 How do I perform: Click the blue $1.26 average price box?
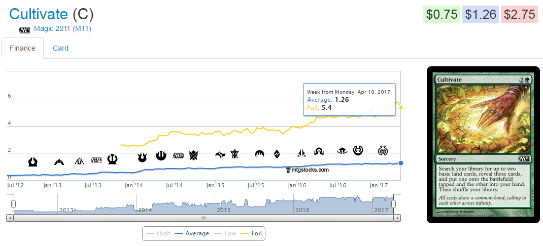[481, 15]
